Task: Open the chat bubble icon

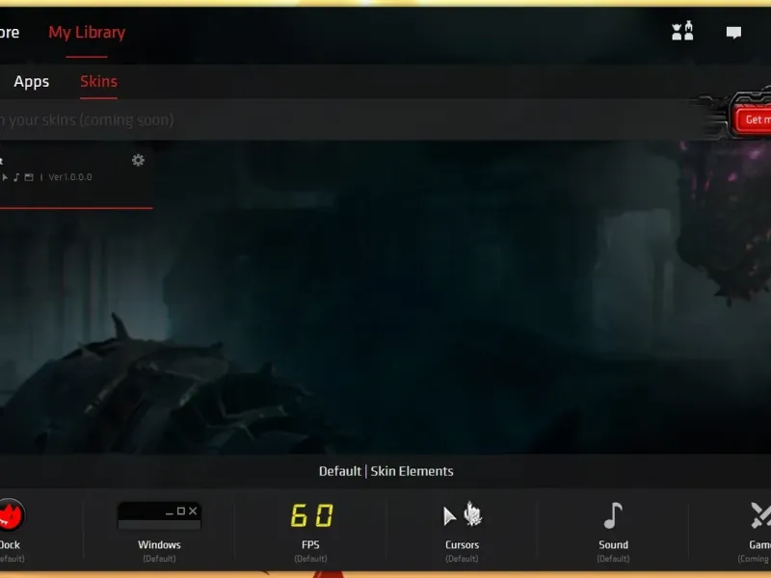Action: pyautogui.click(x=733, y=33)
